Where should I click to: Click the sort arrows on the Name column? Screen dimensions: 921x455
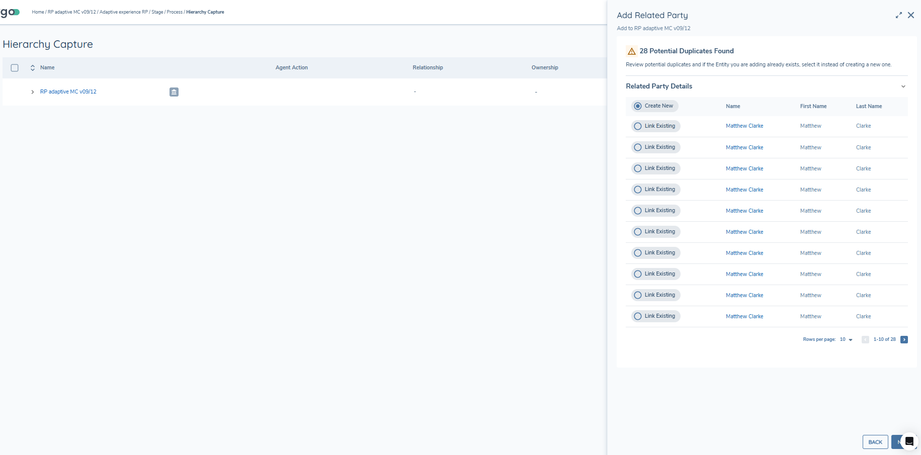[32, 67]
